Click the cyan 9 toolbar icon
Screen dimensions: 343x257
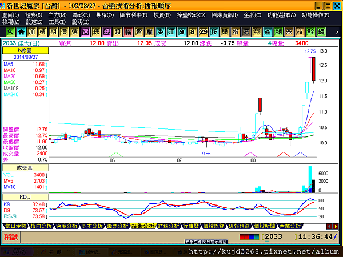(x=182, y=32)
